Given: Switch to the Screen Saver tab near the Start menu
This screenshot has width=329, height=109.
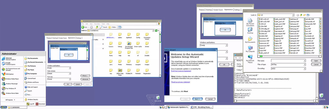Looking at the screenshot, I should coord(63,38).
